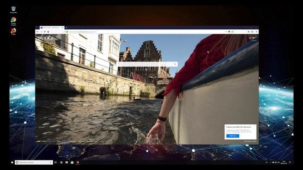
Task: Open the Action Center notification icon
Action: point(290,162)
